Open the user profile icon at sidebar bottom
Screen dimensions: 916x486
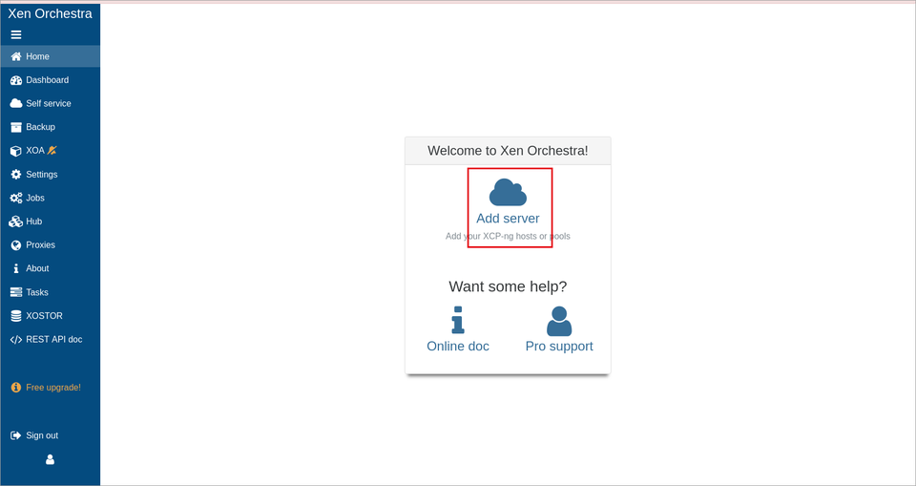51,459
